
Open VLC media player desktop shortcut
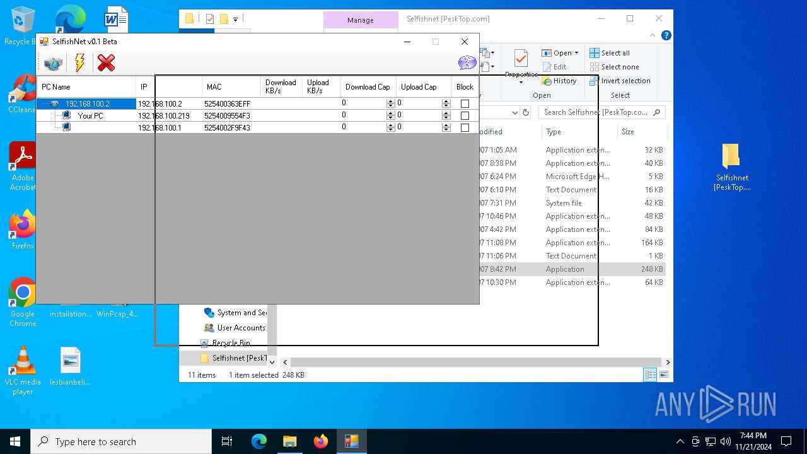pos(23,371)
